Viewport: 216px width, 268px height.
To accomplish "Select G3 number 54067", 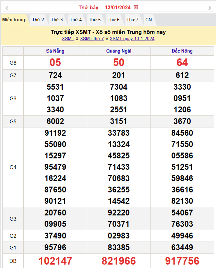I will tap(182, 213).
